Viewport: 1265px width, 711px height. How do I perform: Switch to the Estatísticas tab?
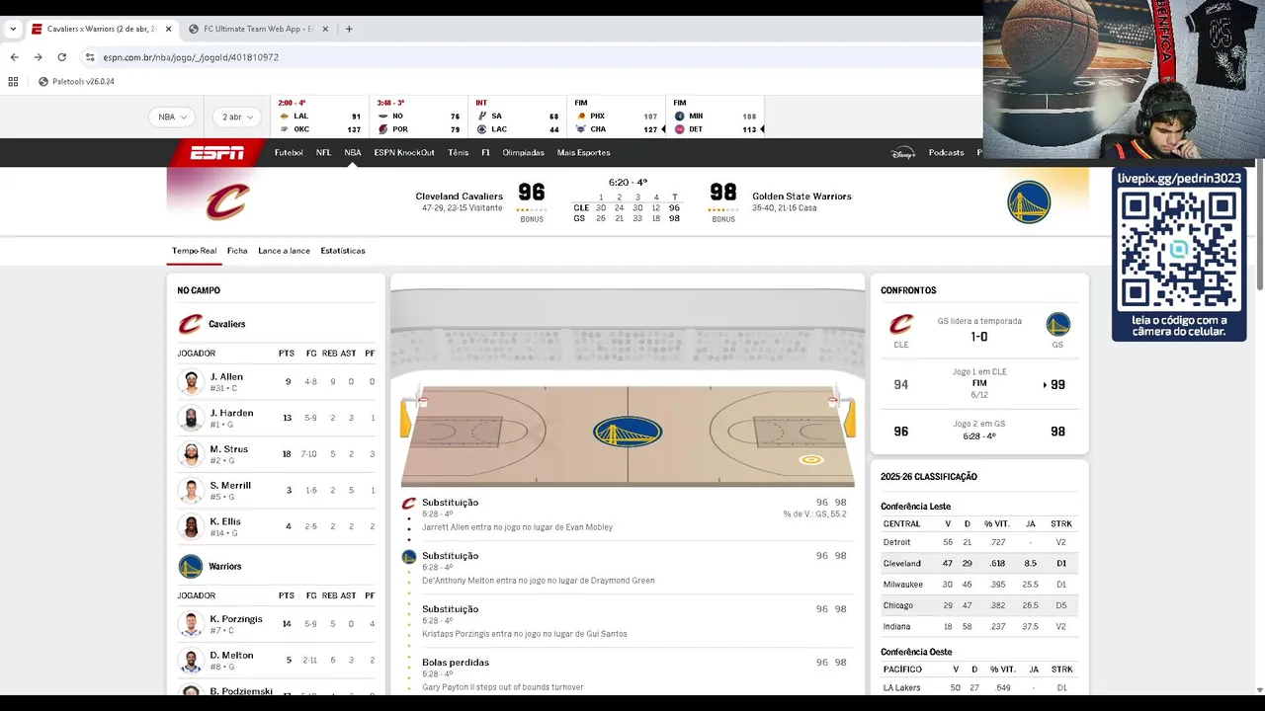pos(343,251)
